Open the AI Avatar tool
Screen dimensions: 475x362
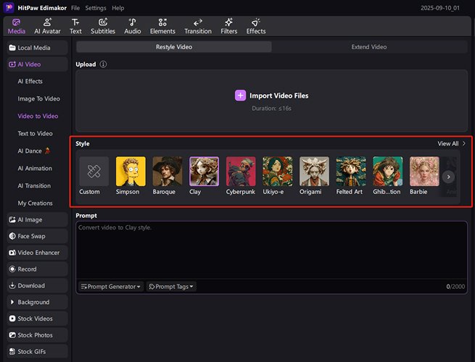coord(47,26)
